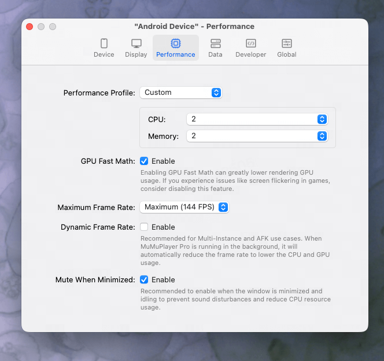Expand the Memory size dropdown

pos(257,137)
